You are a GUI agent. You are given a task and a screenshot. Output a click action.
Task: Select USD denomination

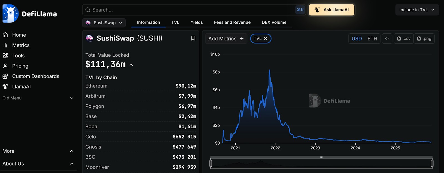(357, 39)
